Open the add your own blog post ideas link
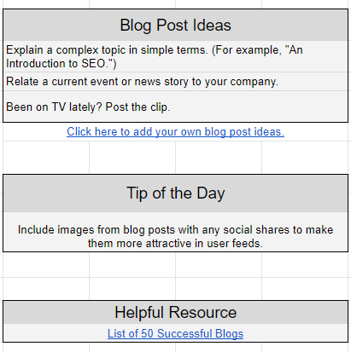Viewport: 351px width, 352px height. coord(175,132)
